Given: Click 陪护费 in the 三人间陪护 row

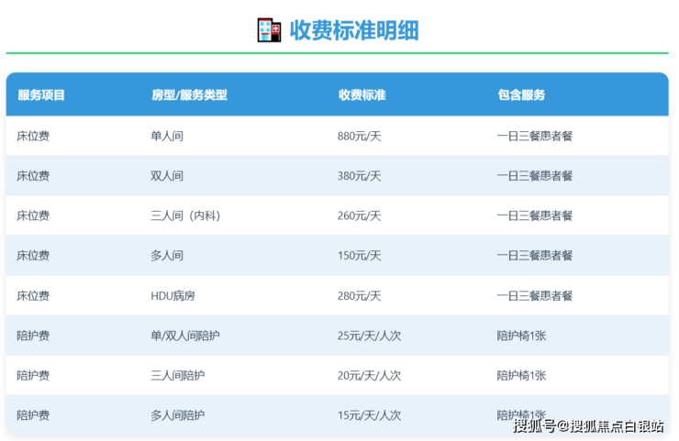Looking at the screenshot, I should [x=33, y=375].
